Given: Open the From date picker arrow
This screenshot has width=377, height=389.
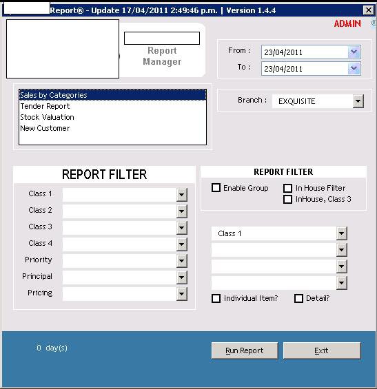Looking at the screenshot, I should [x=354, y=52].
